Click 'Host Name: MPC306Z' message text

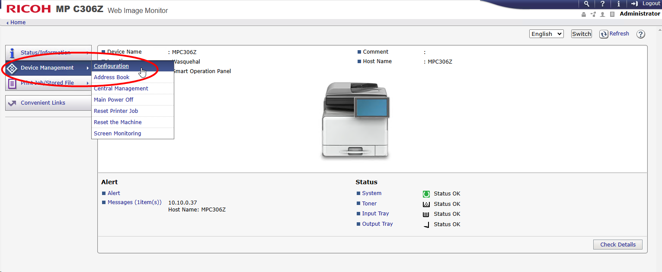(197, 210)
